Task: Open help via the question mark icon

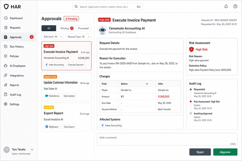Action: click(235, 6)
